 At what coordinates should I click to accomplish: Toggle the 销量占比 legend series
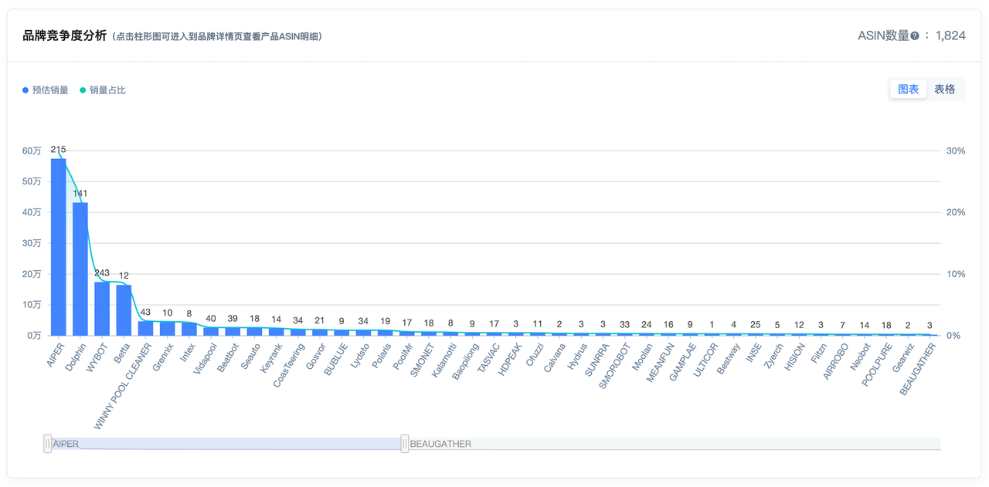pos(107,90)
